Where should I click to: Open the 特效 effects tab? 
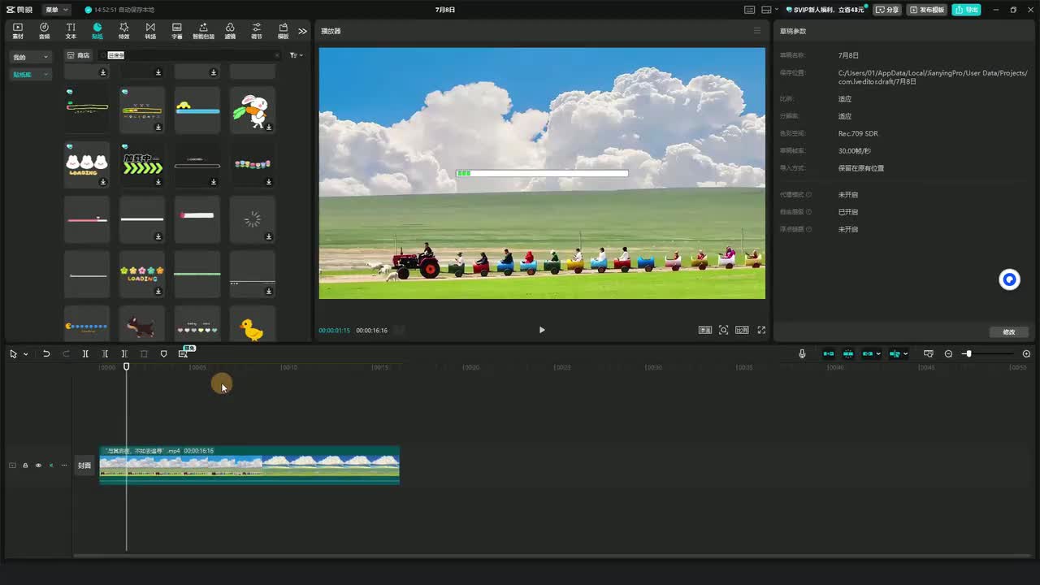pos(123,31)
